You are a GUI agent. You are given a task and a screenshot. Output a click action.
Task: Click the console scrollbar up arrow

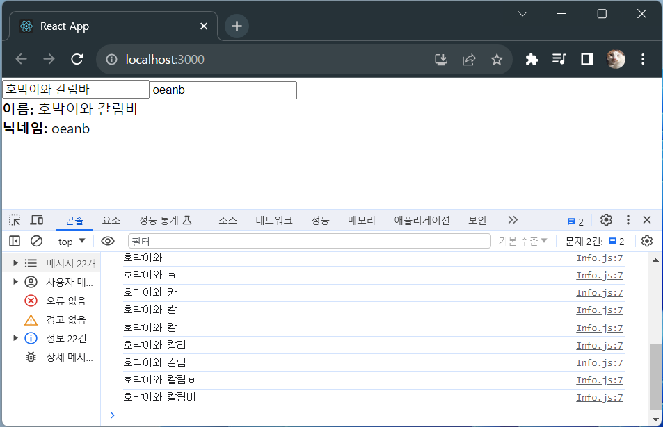pyautogui.click(x=655, y=260)
